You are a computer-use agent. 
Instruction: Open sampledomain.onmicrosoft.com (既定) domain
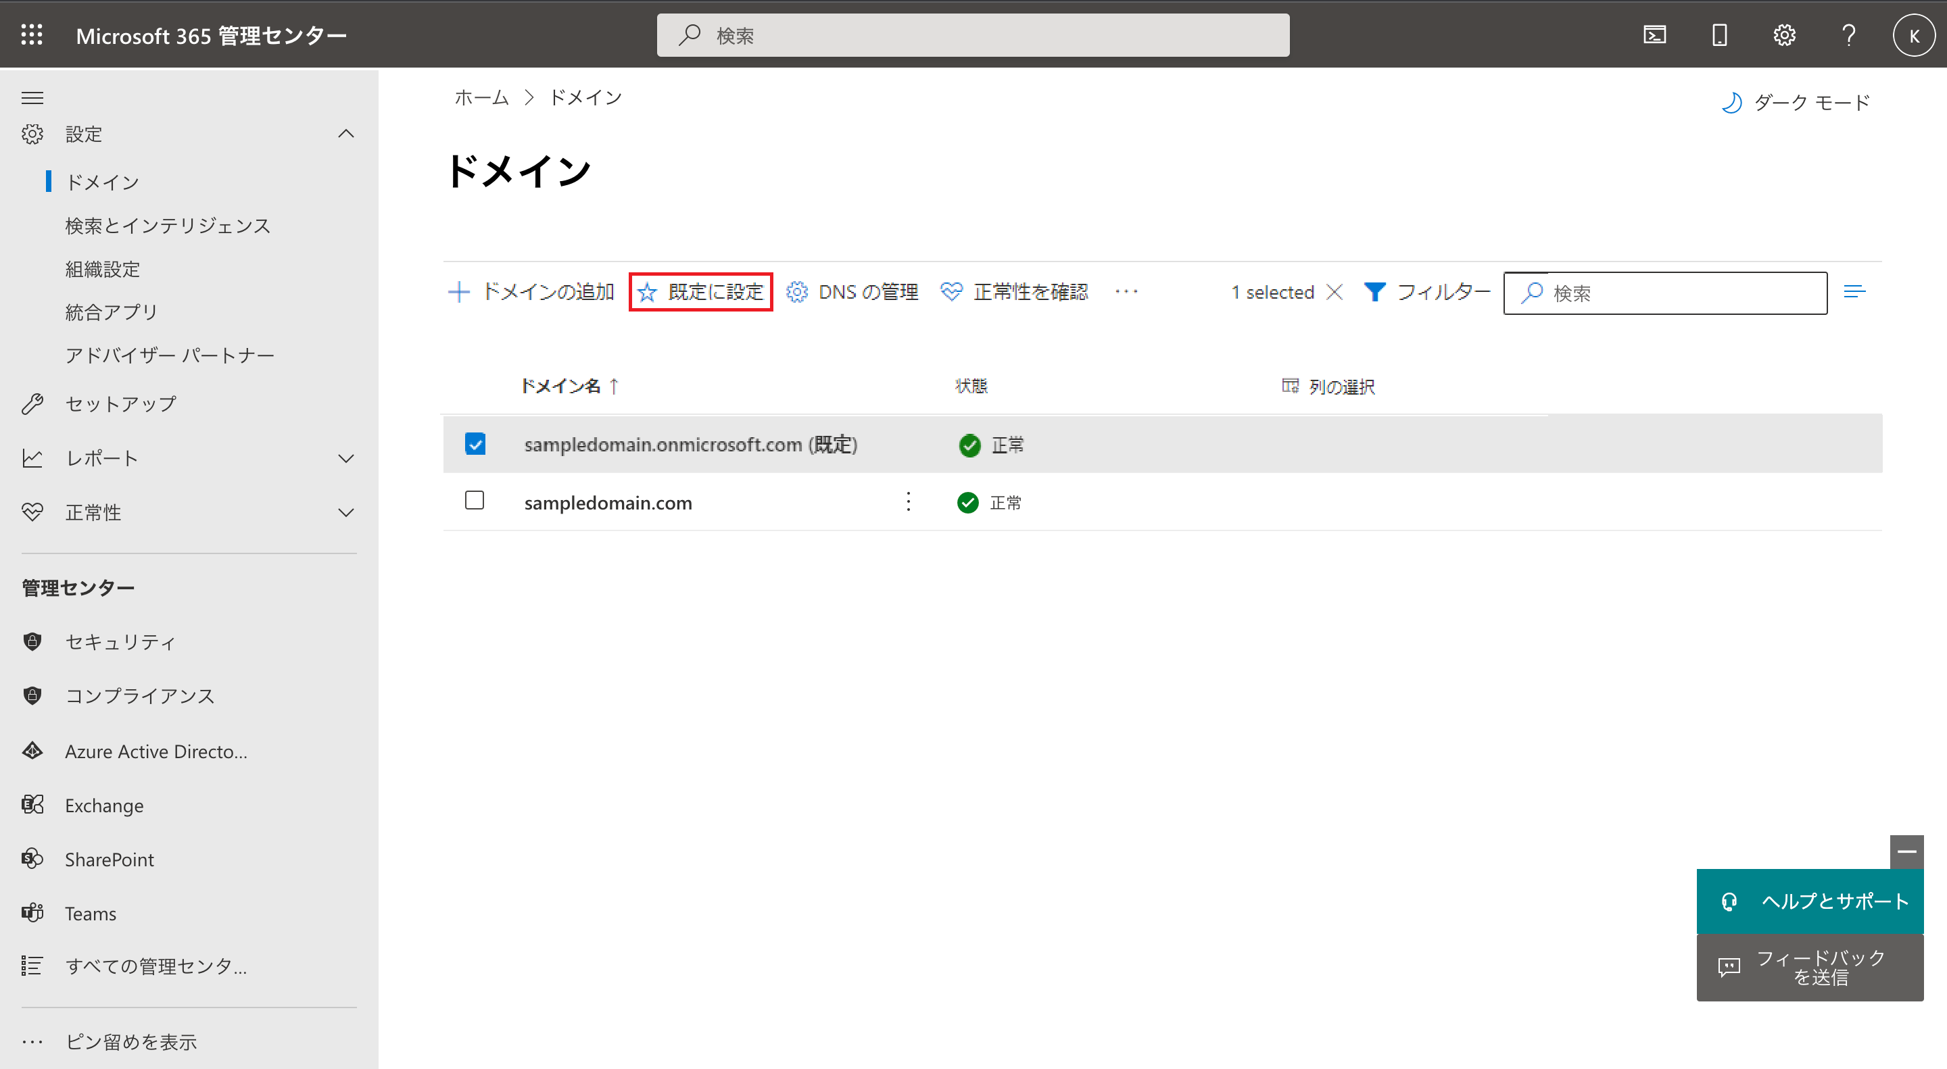[691, 444]
